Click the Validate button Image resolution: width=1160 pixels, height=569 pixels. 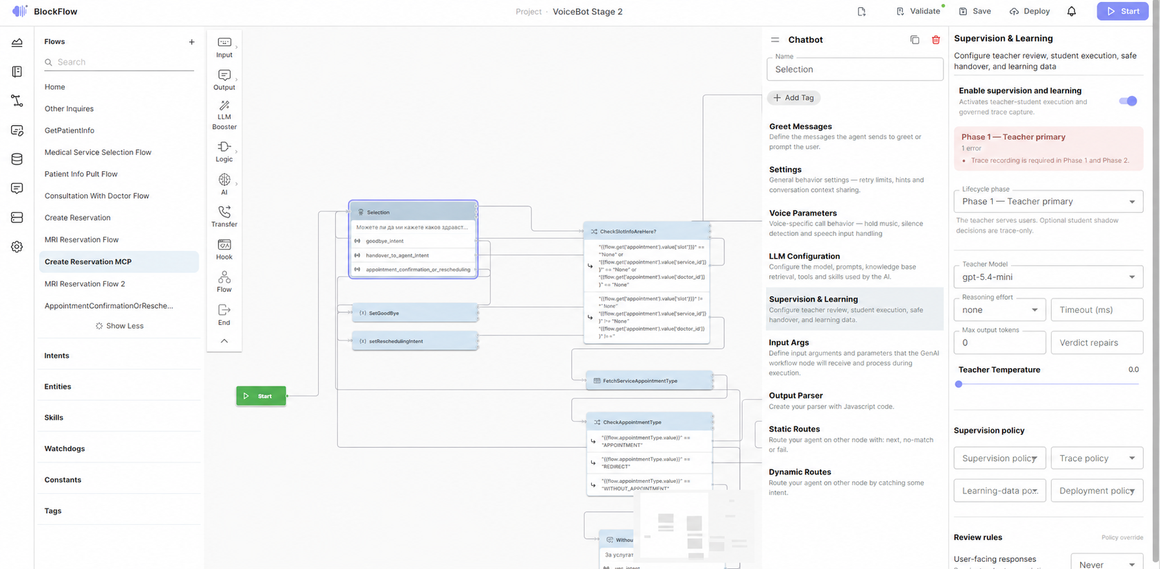point(919,11)
